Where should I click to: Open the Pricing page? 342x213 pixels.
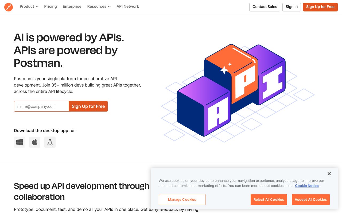pyautogui.click(x=50, y=6)
